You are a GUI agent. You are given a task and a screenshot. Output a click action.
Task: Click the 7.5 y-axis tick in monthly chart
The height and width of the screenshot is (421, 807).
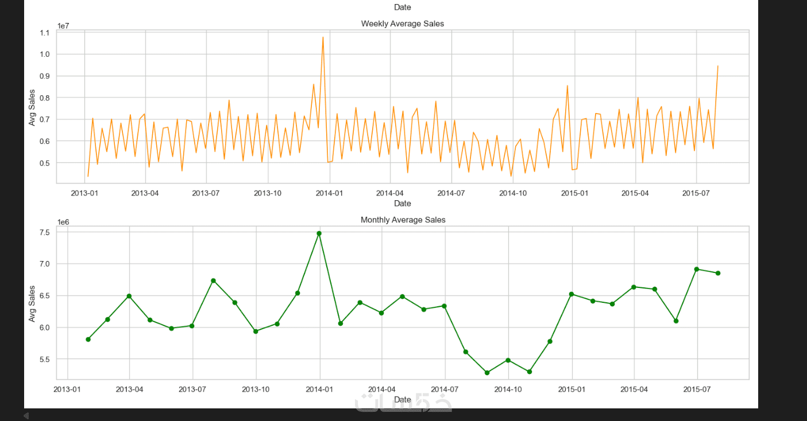tap(45, 232)
